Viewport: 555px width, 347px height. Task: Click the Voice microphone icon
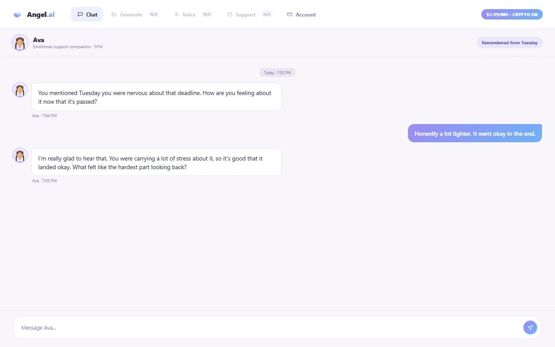click(x=176, y=14)
